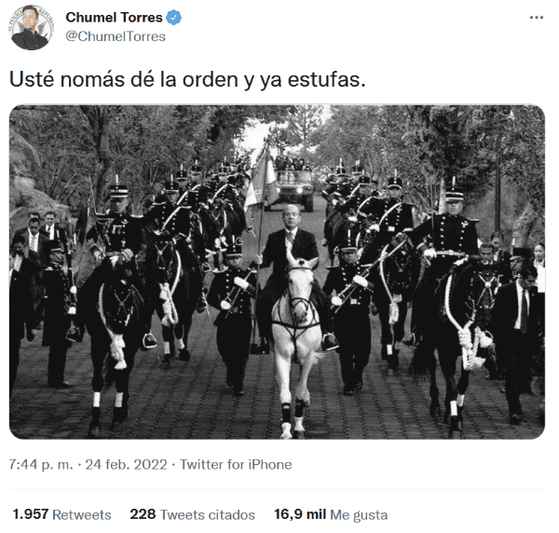This screenshot has width=559, height=533.
Task: Open the Twitter for iPhone source link
Action: 236,465
